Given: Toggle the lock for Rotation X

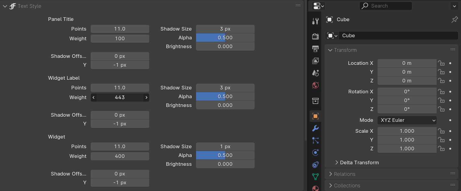Looking at the screenshot, I should (441, 92).
